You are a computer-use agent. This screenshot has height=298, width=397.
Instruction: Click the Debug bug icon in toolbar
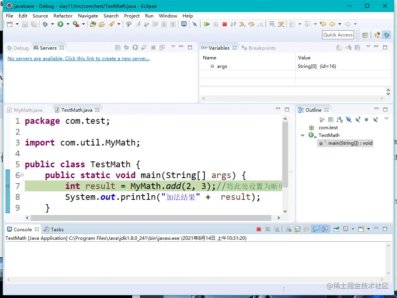pyautogui.click(x=45, y=24)
